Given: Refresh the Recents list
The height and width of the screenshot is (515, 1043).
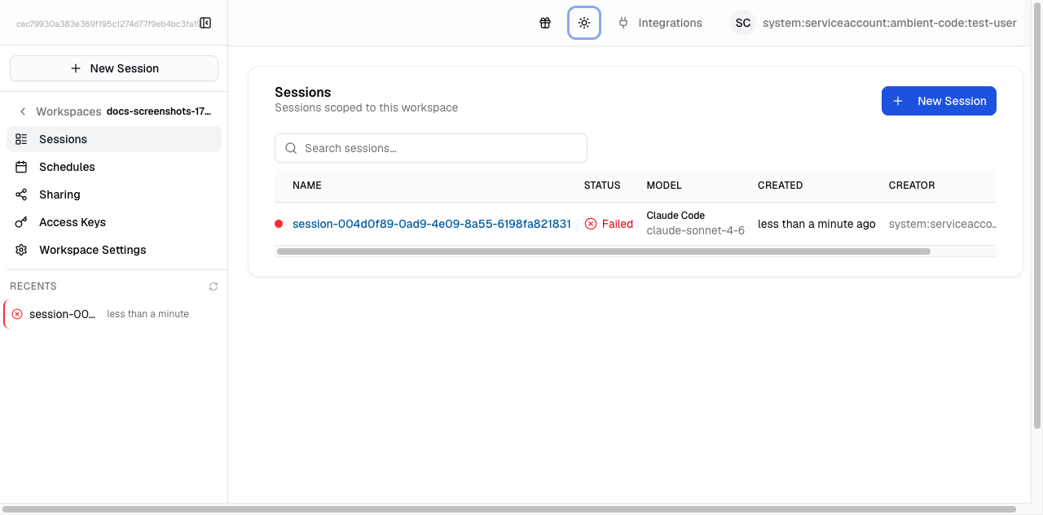Looking at the screenshot, I should [213, 286].
